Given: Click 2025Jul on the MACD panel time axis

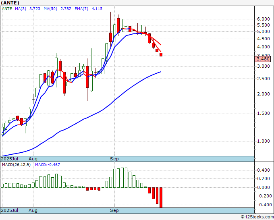Looking at the screenshot, I should click(9, 210).
